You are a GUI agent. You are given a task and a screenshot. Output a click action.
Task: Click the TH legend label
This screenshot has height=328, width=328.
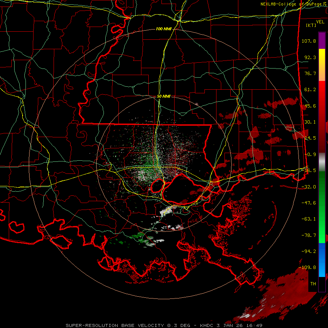tap(313, 284)
